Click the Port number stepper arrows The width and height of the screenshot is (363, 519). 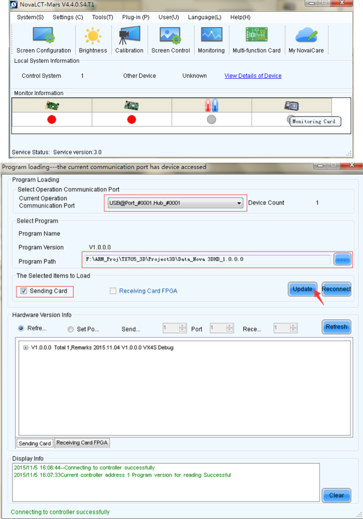[x=230, y=328]
